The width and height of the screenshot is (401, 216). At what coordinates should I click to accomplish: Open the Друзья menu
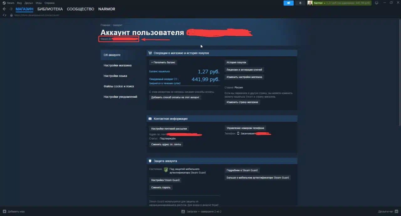29,3
